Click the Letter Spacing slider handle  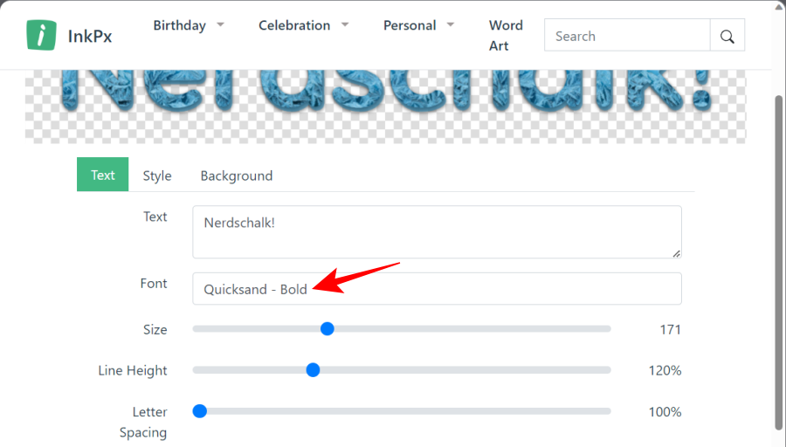(199, 411)
